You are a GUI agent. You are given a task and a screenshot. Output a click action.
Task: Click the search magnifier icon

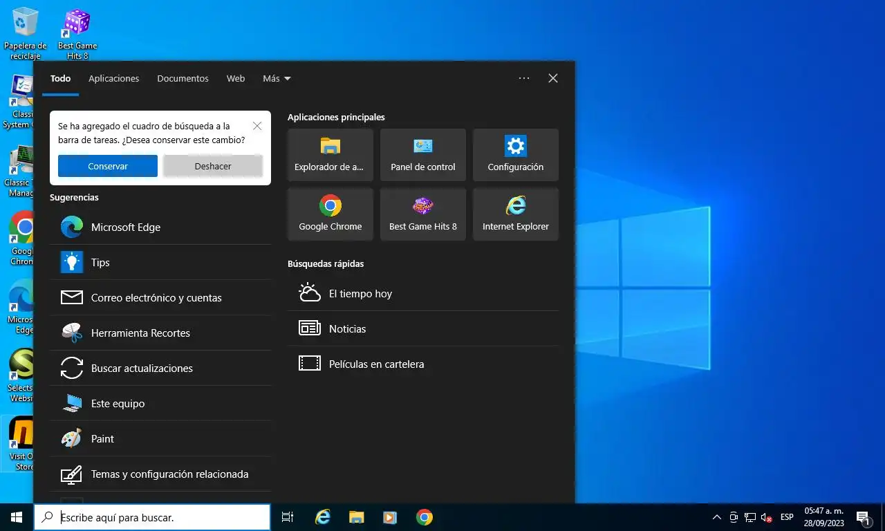(x=47, y=517)
